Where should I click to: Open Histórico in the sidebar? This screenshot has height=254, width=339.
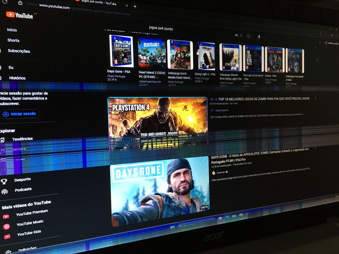(x=17, y=78)
